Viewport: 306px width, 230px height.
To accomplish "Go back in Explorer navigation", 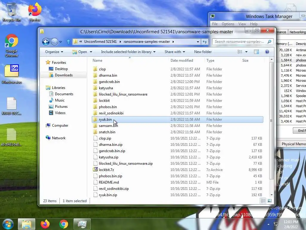I will 46,42.
